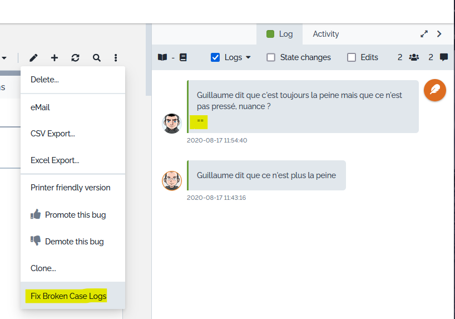Click the plus add icon
This screenshot has height=319, width=455.
tap(55, 58)
